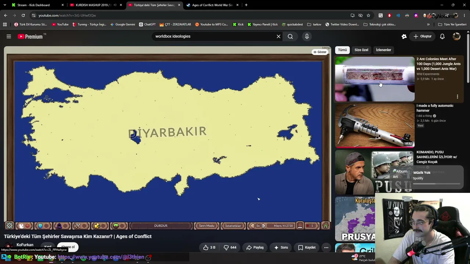The image size is (470, 264).
Task: Open the YouTube guide hamburger menu
Action: 9,36
